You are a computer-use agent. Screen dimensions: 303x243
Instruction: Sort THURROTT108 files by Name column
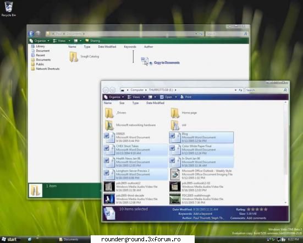click(108, 103)
